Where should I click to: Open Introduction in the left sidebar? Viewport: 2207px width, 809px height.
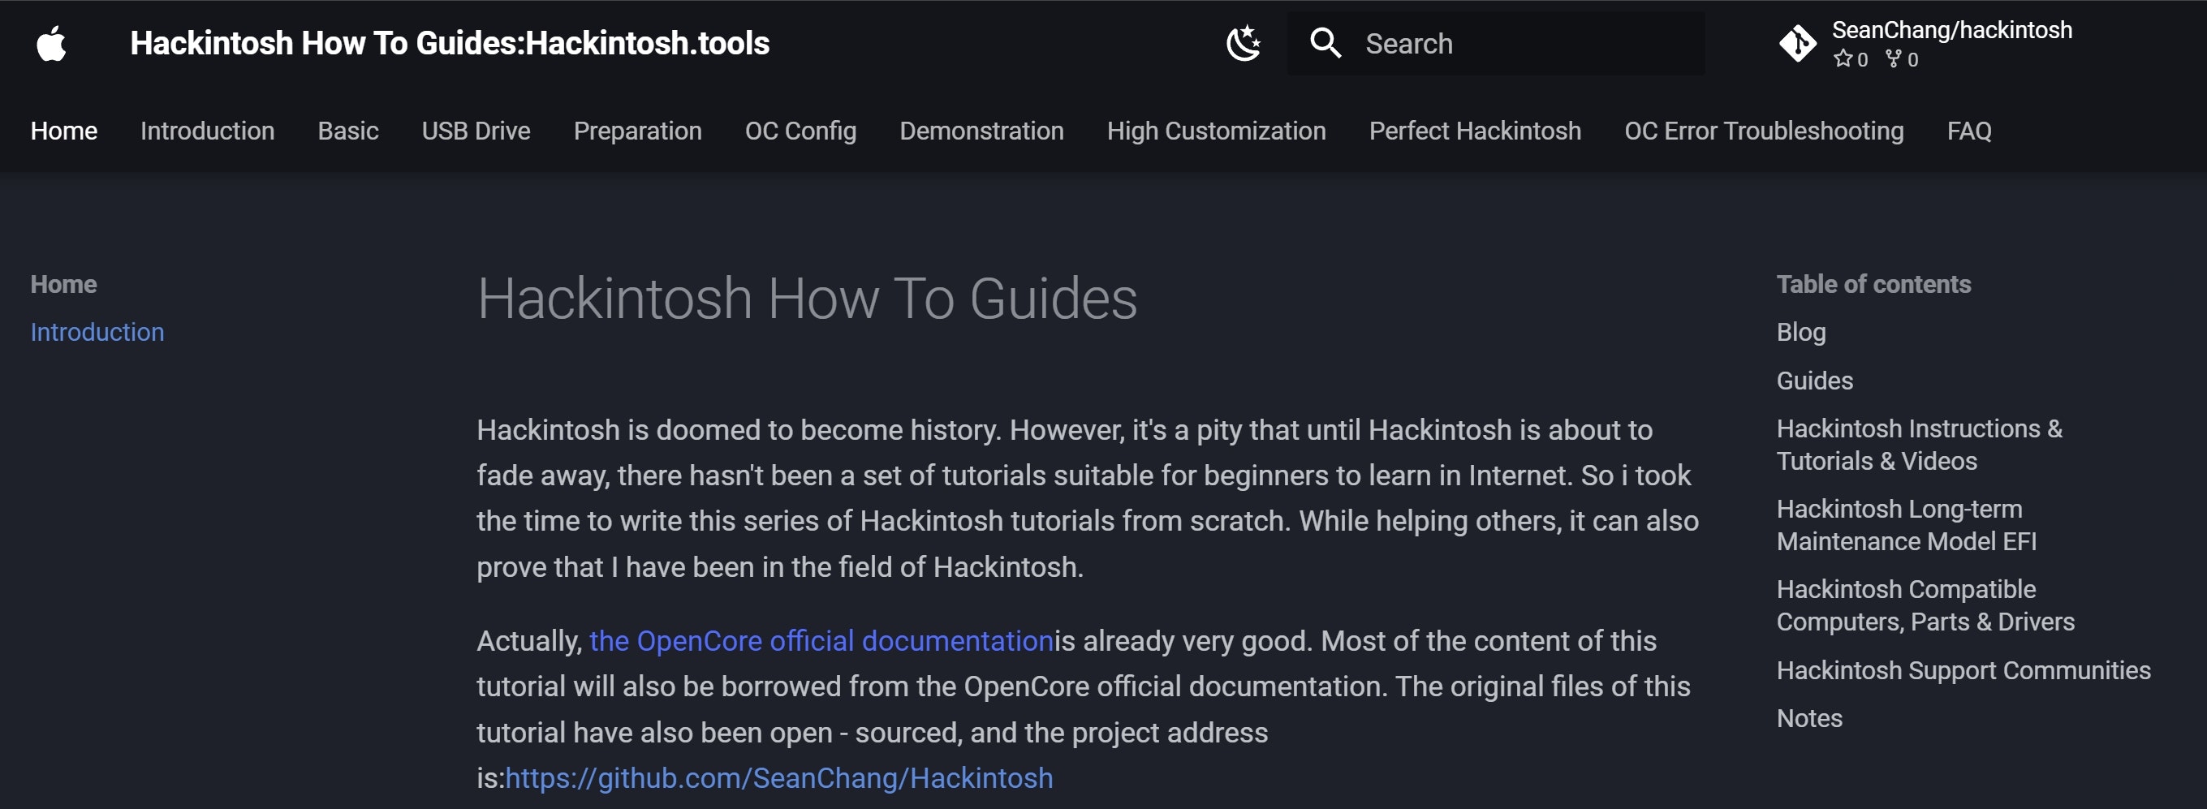click(x=97, y=332)
